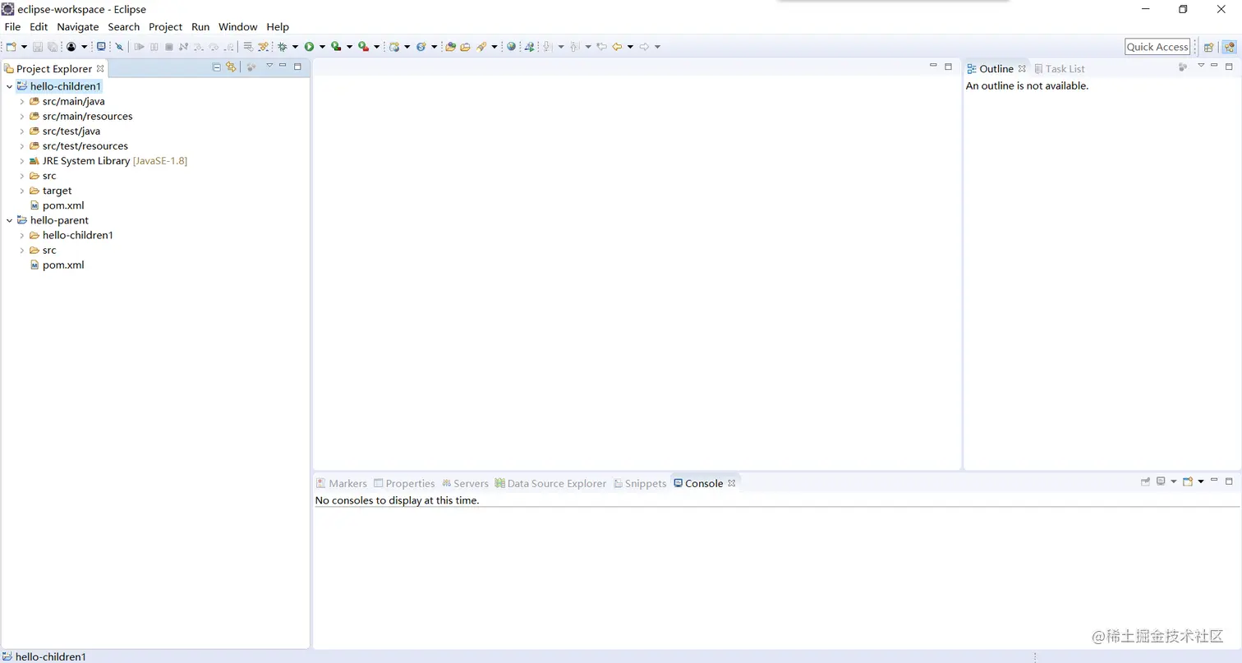Image resolution: width=1242 pixels, height=663 pixels.
Task: Open Outline View Menu triangle
Action: [x=1201, y=65]
